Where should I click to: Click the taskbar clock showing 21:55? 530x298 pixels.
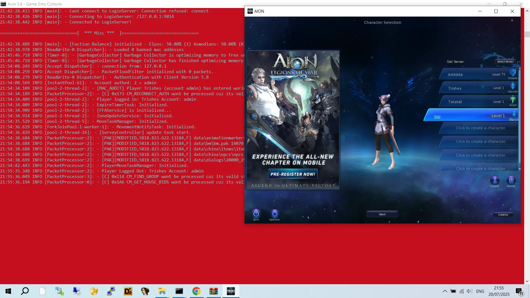(x=499, y=291)
